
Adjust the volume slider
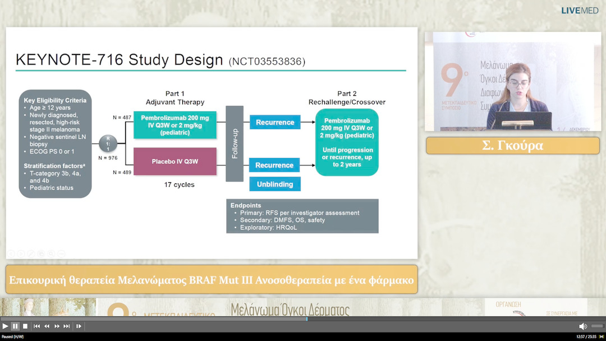pyautogui.click(x=597, y=326)
